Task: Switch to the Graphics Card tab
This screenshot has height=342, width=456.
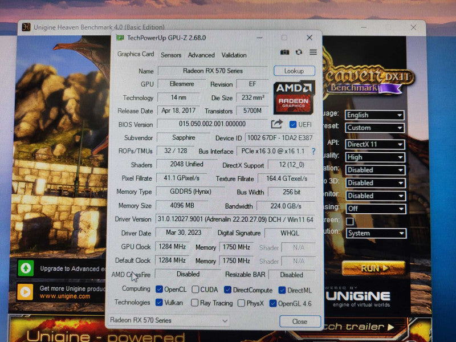Action: point(136,54)
